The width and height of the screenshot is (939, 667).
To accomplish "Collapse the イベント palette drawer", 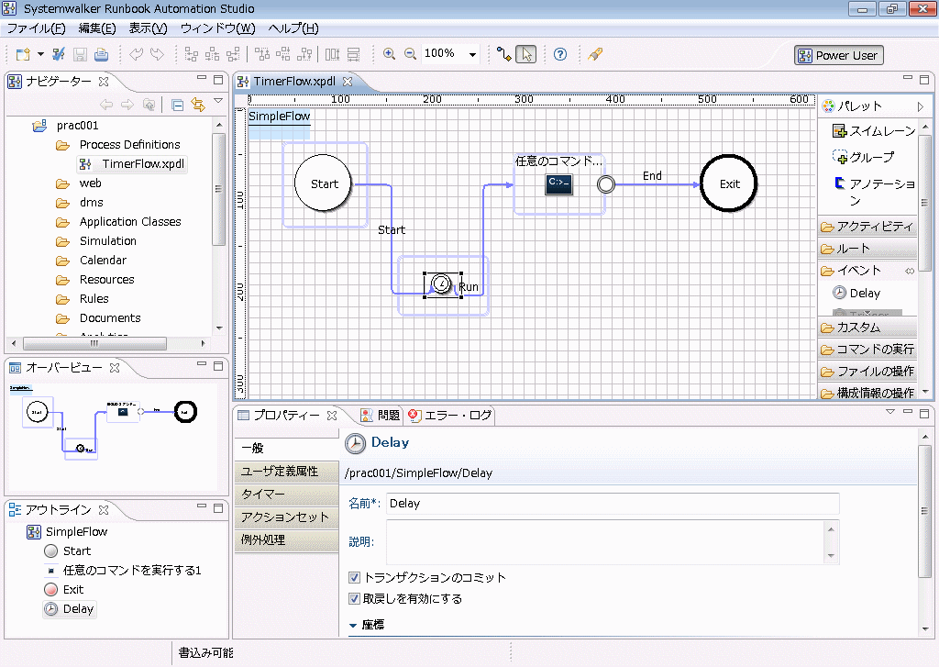I will [867, 271].
